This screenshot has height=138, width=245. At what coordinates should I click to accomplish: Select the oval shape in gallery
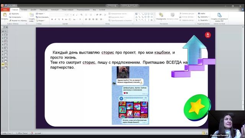click(149, 14)
